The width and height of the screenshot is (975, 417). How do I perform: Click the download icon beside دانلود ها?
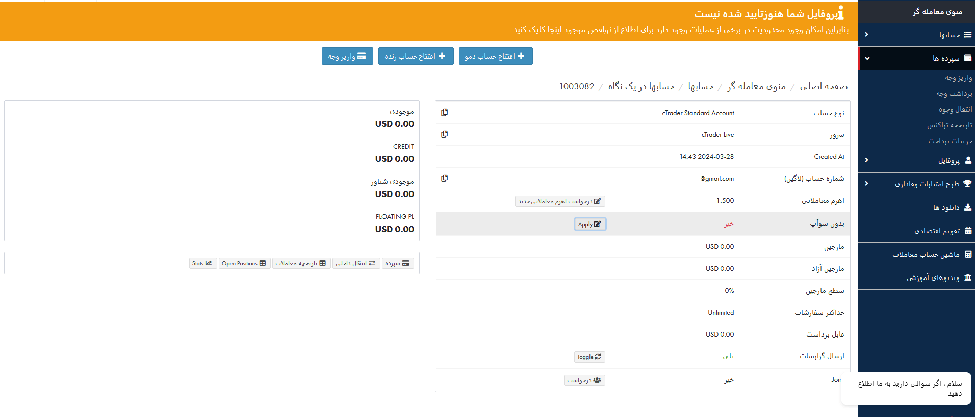(x=968, y=207)
